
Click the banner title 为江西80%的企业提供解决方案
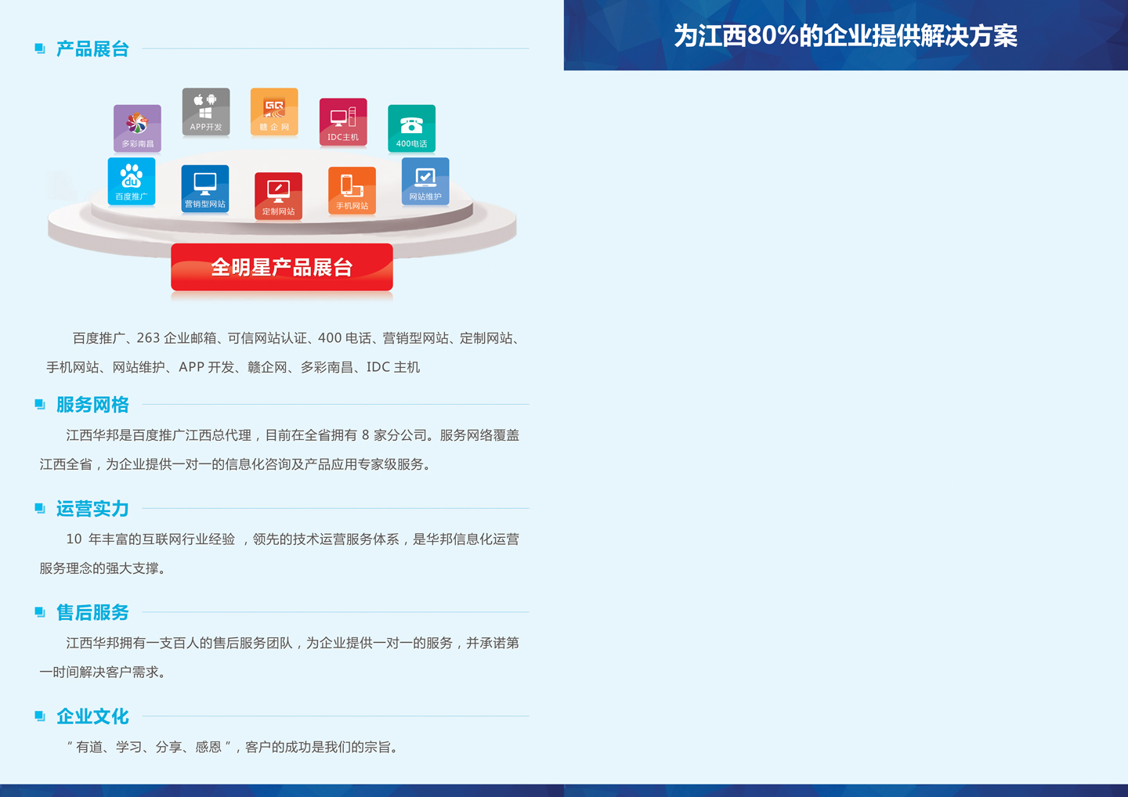point(846,36)
